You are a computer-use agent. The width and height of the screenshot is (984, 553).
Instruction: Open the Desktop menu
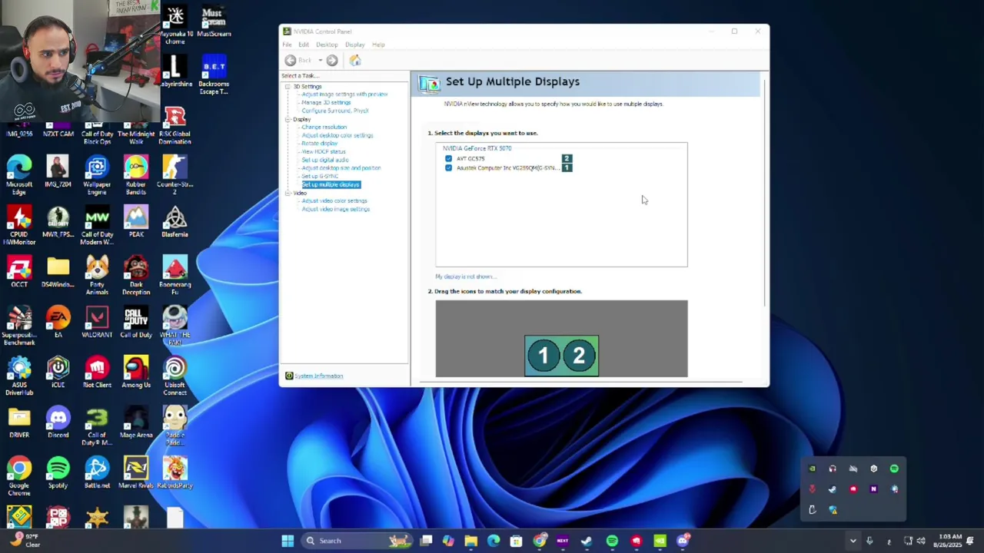coord(327,45)
